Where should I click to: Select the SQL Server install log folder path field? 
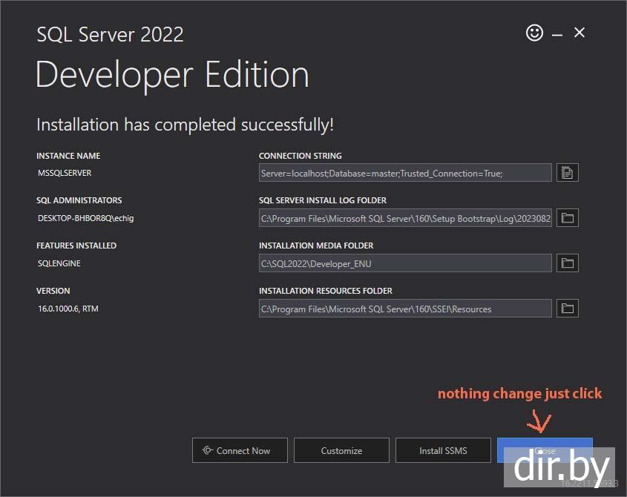pos(405,218)
